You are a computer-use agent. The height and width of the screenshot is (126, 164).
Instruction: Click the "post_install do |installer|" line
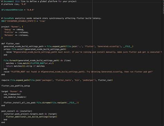point(17,111)
